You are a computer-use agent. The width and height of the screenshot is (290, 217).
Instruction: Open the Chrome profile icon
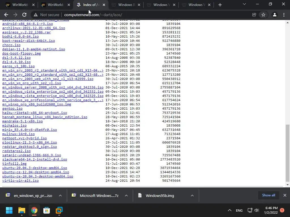pos(275,15)
